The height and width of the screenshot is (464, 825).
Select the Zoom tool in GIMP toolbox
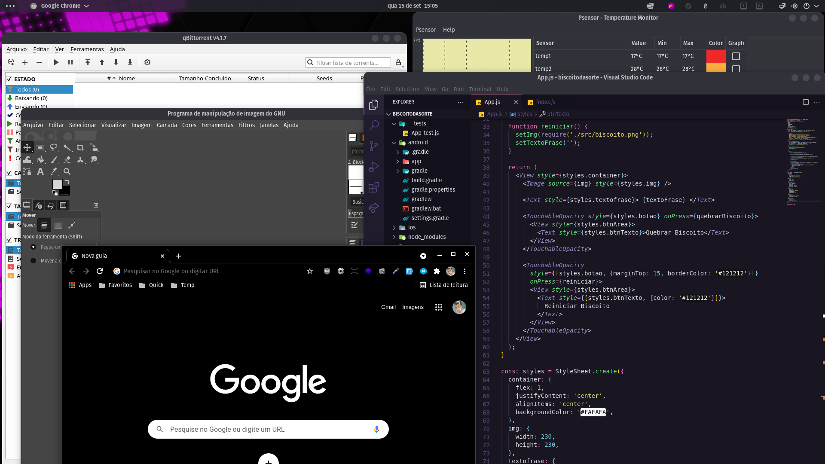click(67, 171)
